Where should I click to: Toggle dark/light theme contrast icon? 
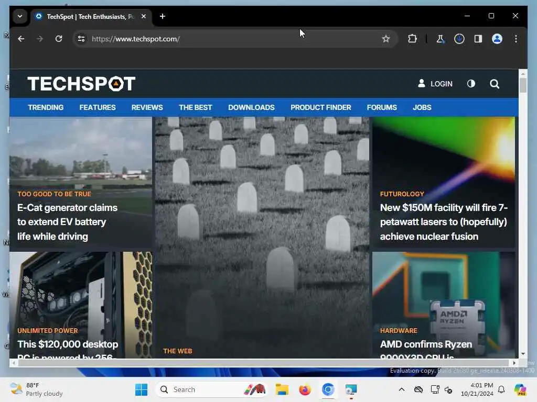(471, 84)
